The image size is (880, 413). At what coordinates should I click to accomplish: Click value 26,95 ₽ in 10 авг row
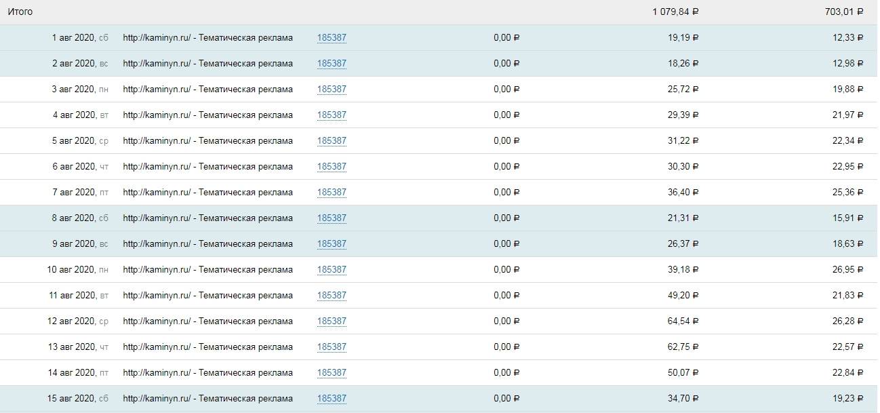[848, 270]
